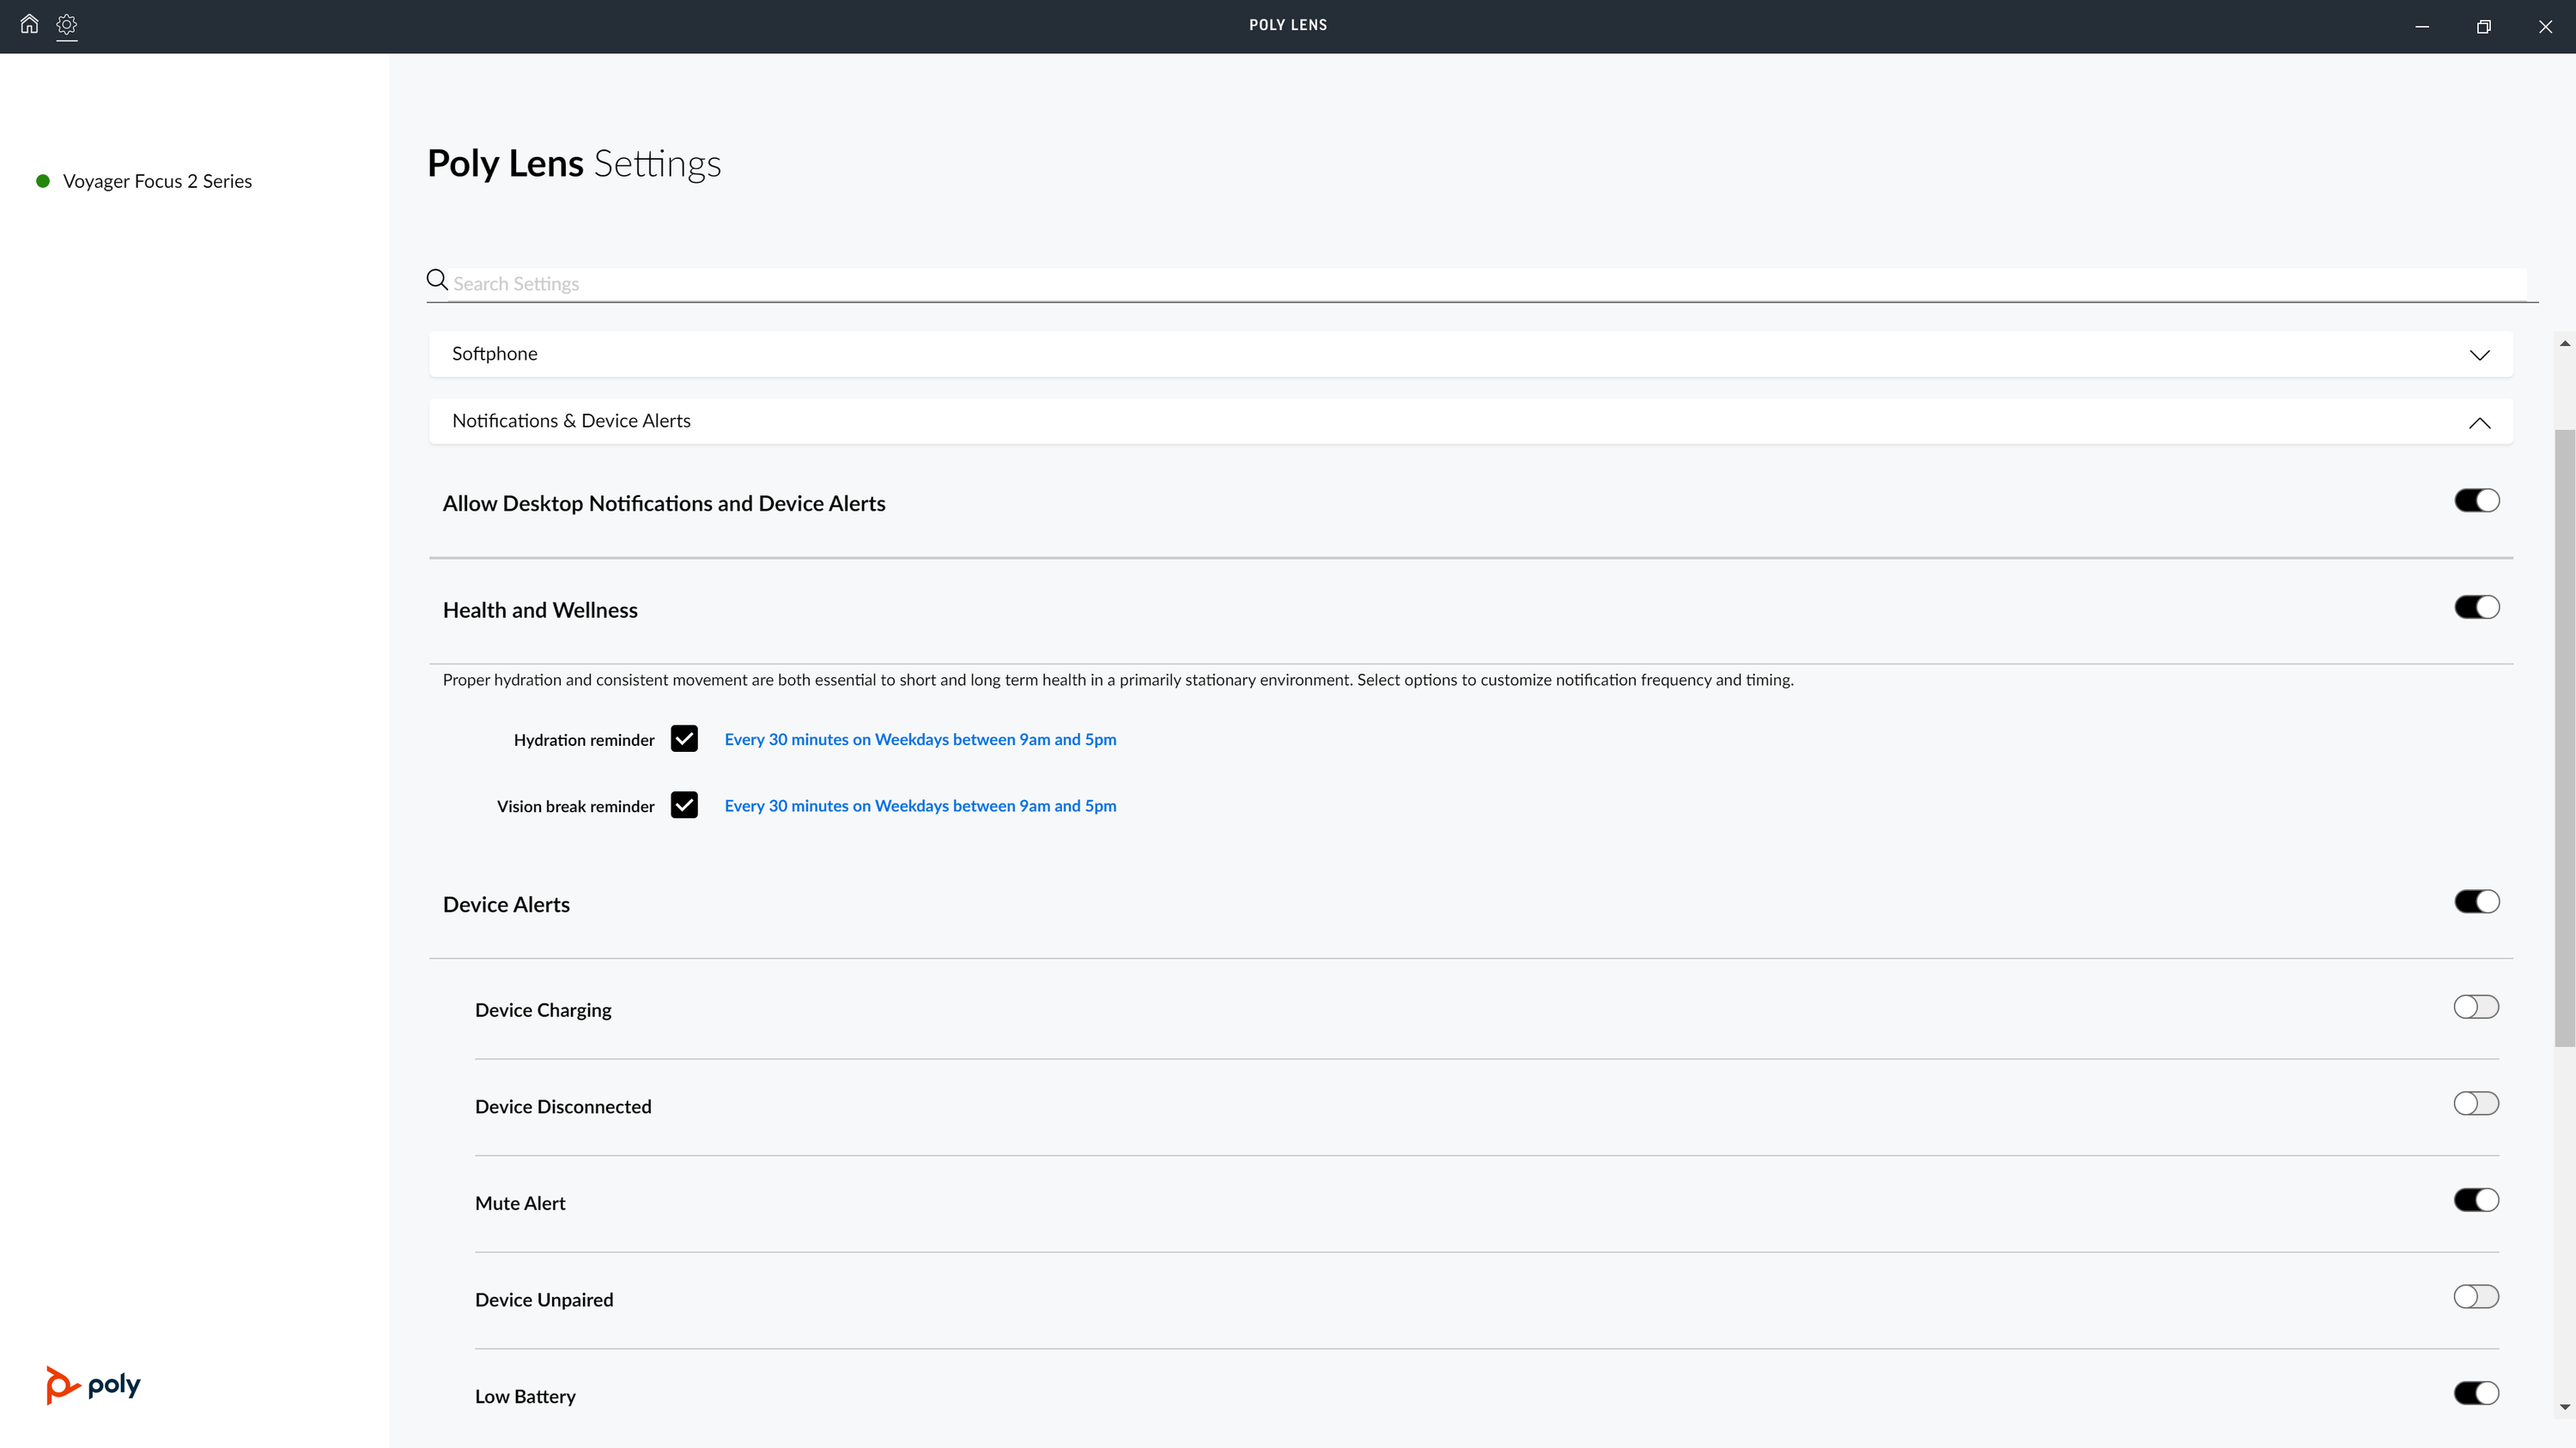Click the green device status dot

43,181
